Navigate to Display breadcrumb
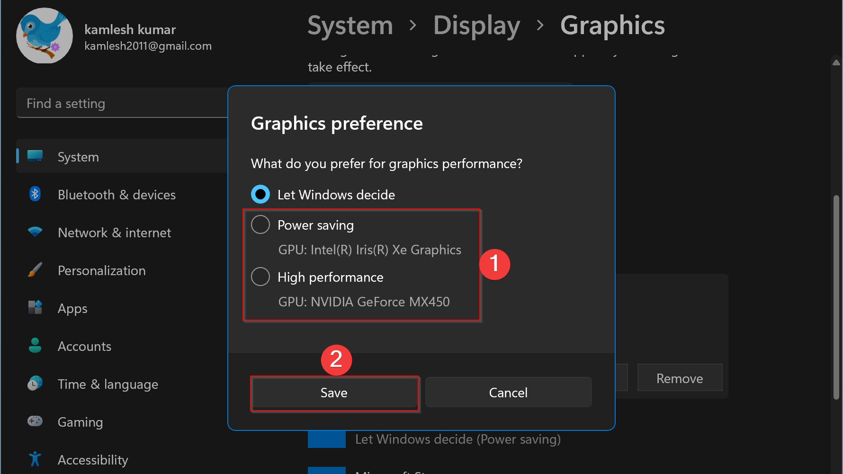Screen dimensions: 843x474 coord(476,26)
